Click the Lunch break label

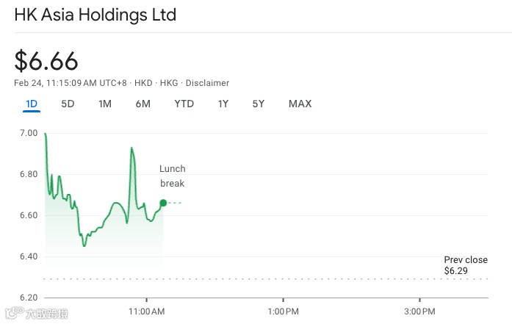pyautogui.click(x=173, y=176)
